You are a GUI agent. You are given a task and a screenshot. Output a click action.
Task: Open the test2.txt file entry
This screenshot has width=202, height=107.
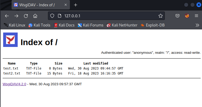click(x=12, y=73)
